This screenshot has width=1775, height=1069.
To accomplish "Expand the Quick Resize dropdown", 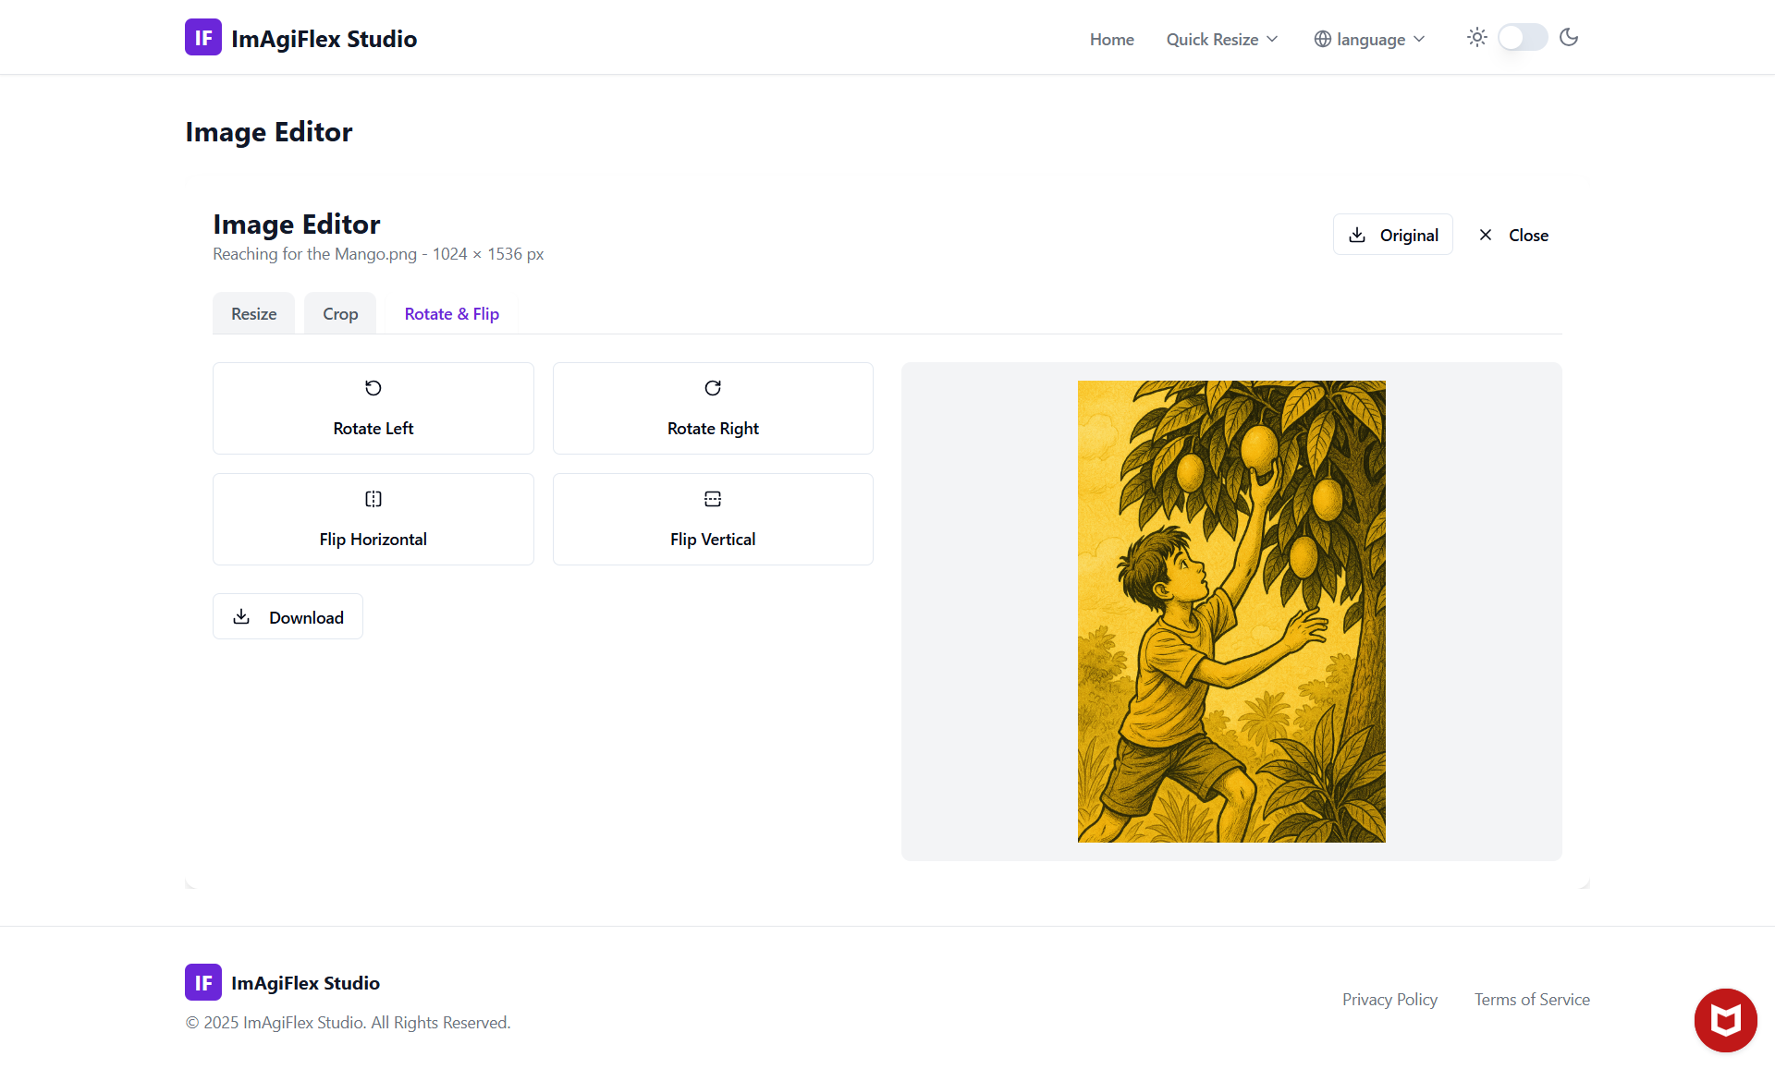I will click(x=1220, y=39).
